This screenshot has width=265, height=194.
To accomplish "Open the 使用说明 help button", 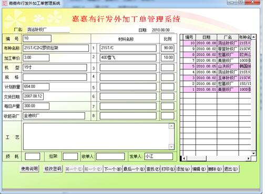I will point(29,169).
